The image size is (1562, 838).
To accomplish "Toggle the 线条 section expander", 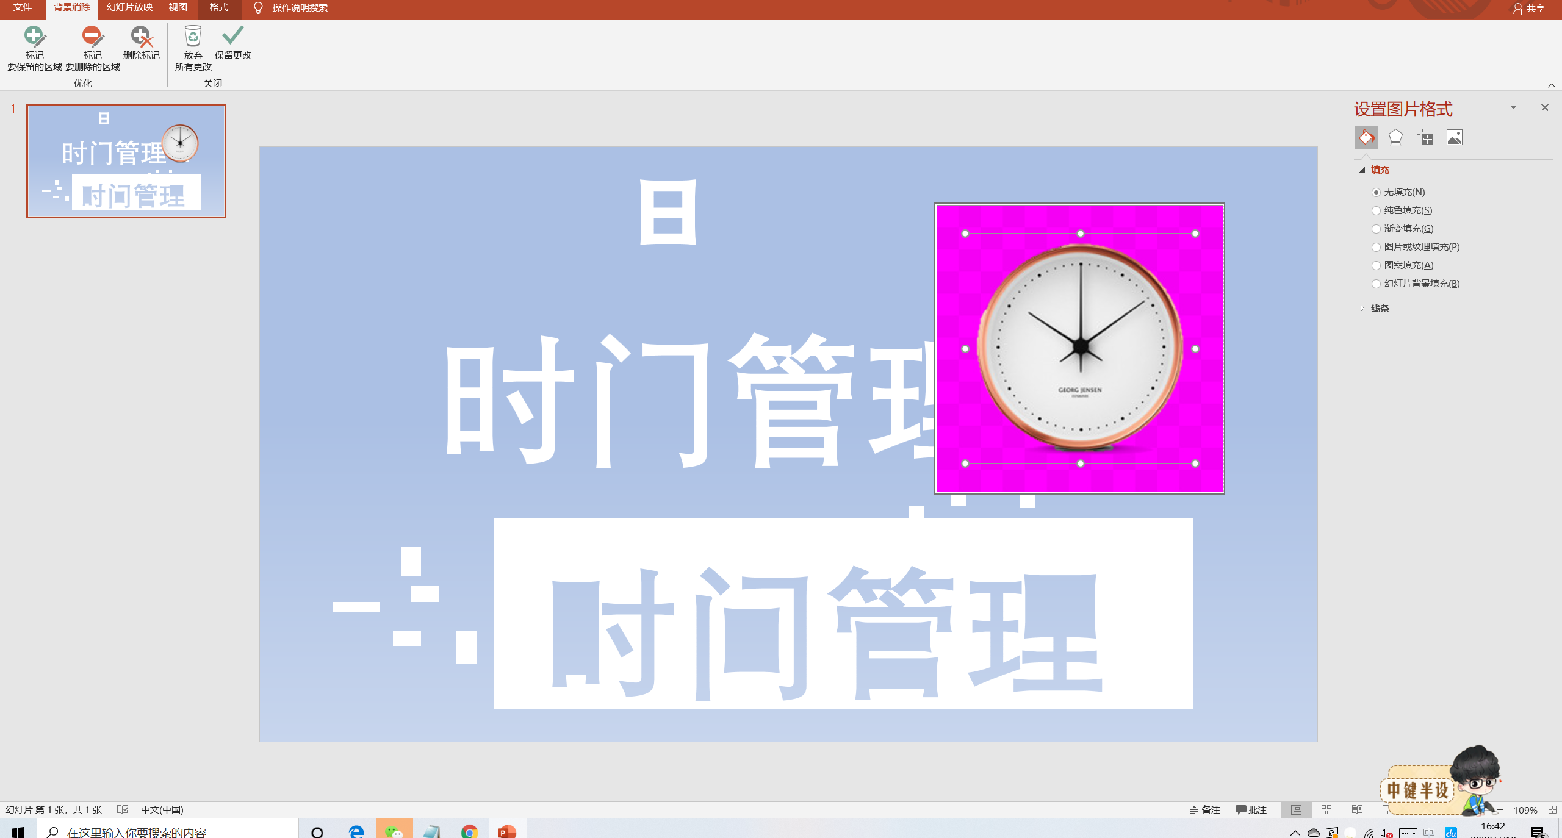I will (1362, 307).
